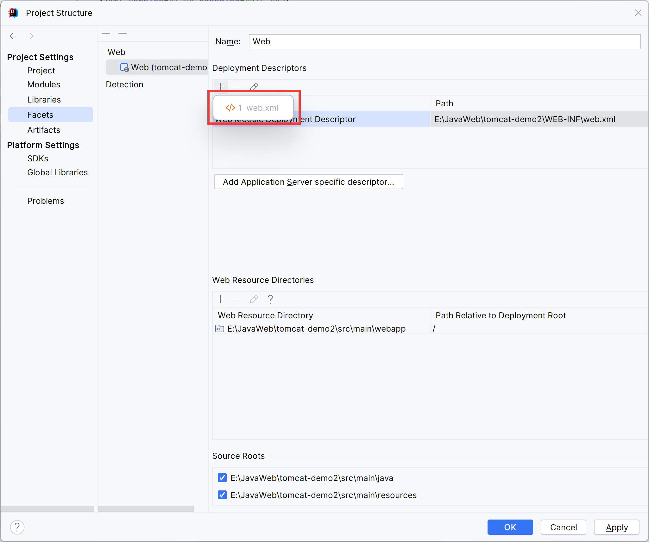The height and width of the screenshot is (542, 649).
Task: Click the back navigation arrow
Action: (13, 36)
